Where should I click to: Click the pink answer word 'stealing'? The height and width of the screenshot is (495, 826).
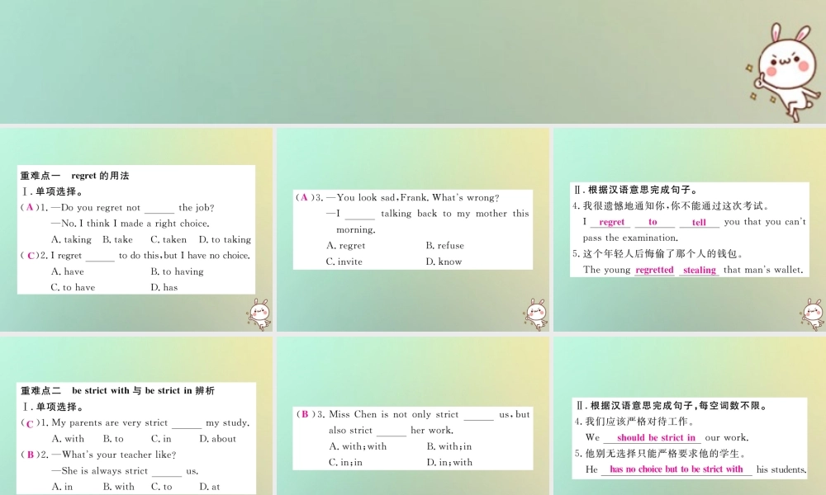(x=700, y=270)
